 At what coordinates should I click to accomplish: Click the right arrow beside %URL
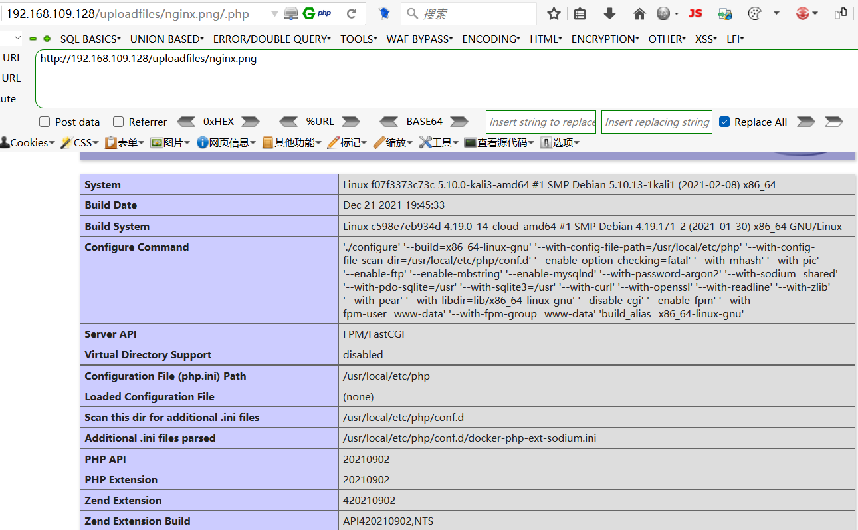[x=350, y=122]
